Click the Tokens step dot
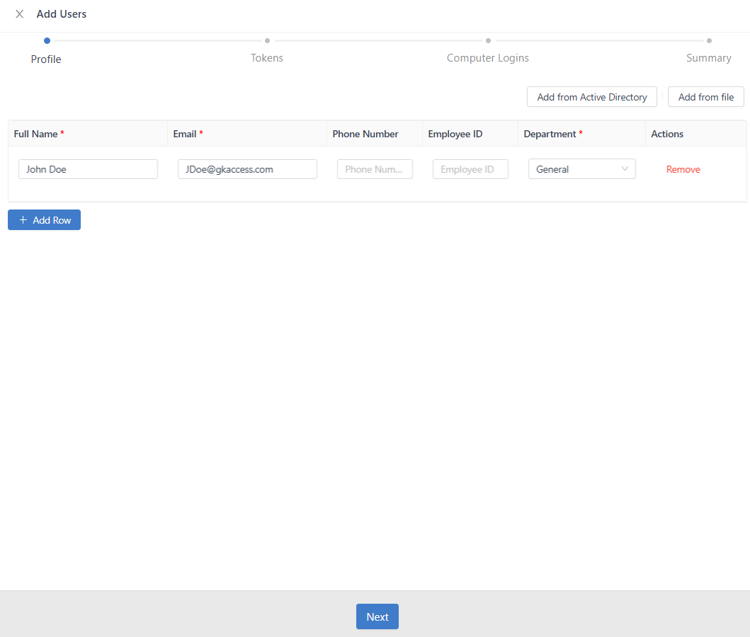The image size is (750, 637). (267, 40)
